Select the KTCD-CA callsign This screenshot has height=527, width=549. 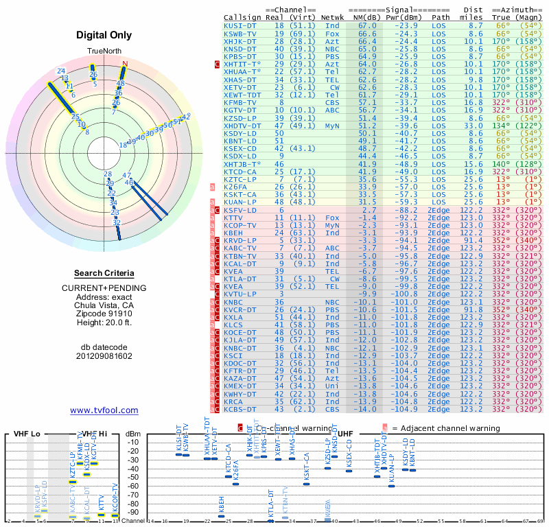(240, 172)
